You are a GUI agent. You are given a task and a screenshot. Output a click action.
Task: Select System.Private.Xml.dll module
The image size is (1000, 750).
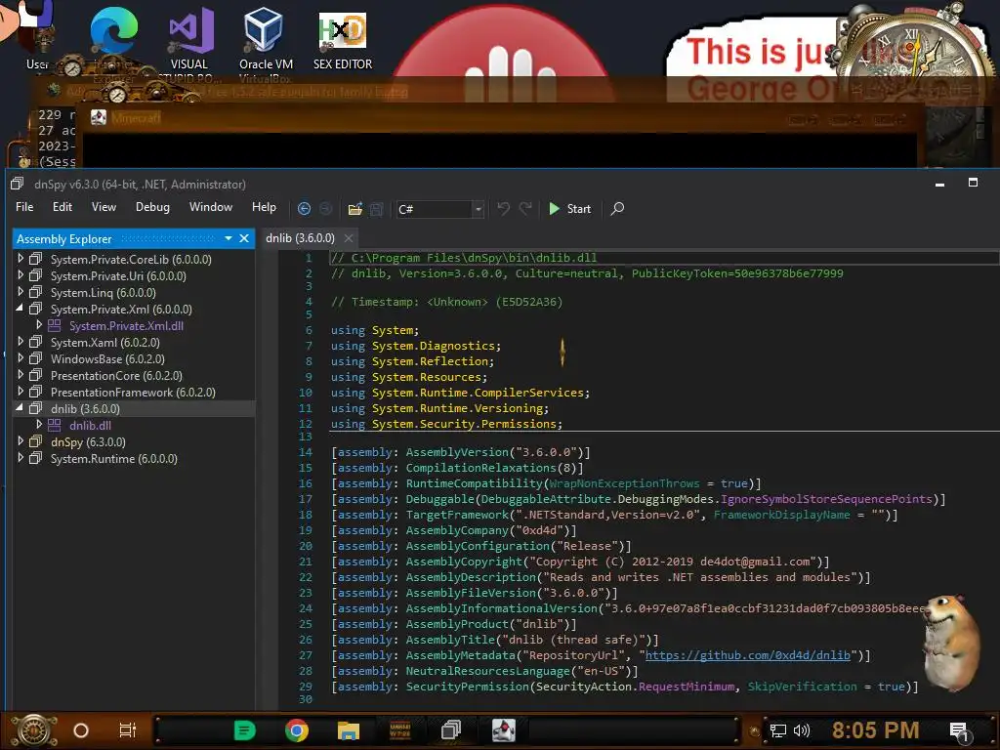[x=126, y=326]
